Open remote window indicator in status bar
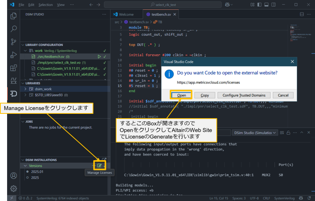The image size is (315, 201). (12, 198)
